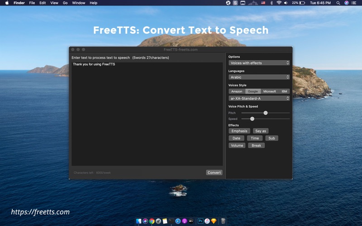Viewport: 362px width, 226px height.
Task: Open Music app in the dock
Action: tap(207, 221)
